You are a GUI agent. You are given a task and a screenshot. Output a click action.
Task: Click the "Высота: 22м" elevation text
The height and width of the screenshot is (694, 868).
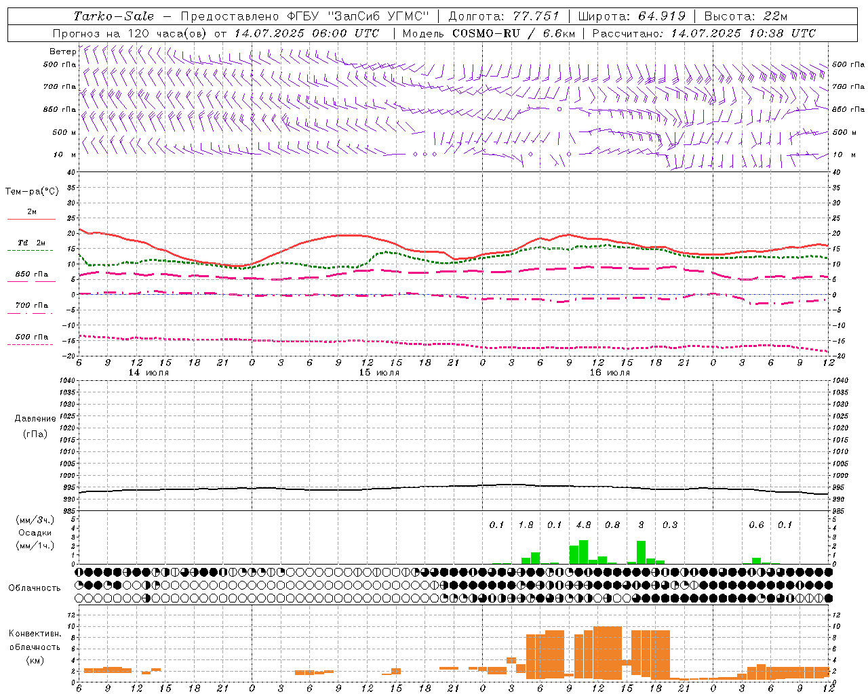point(746,16)
